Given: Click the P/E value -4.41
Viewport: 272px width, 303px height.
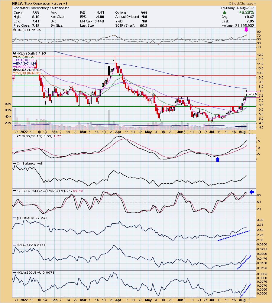Looking at the screenshot, I should [100, 12].
